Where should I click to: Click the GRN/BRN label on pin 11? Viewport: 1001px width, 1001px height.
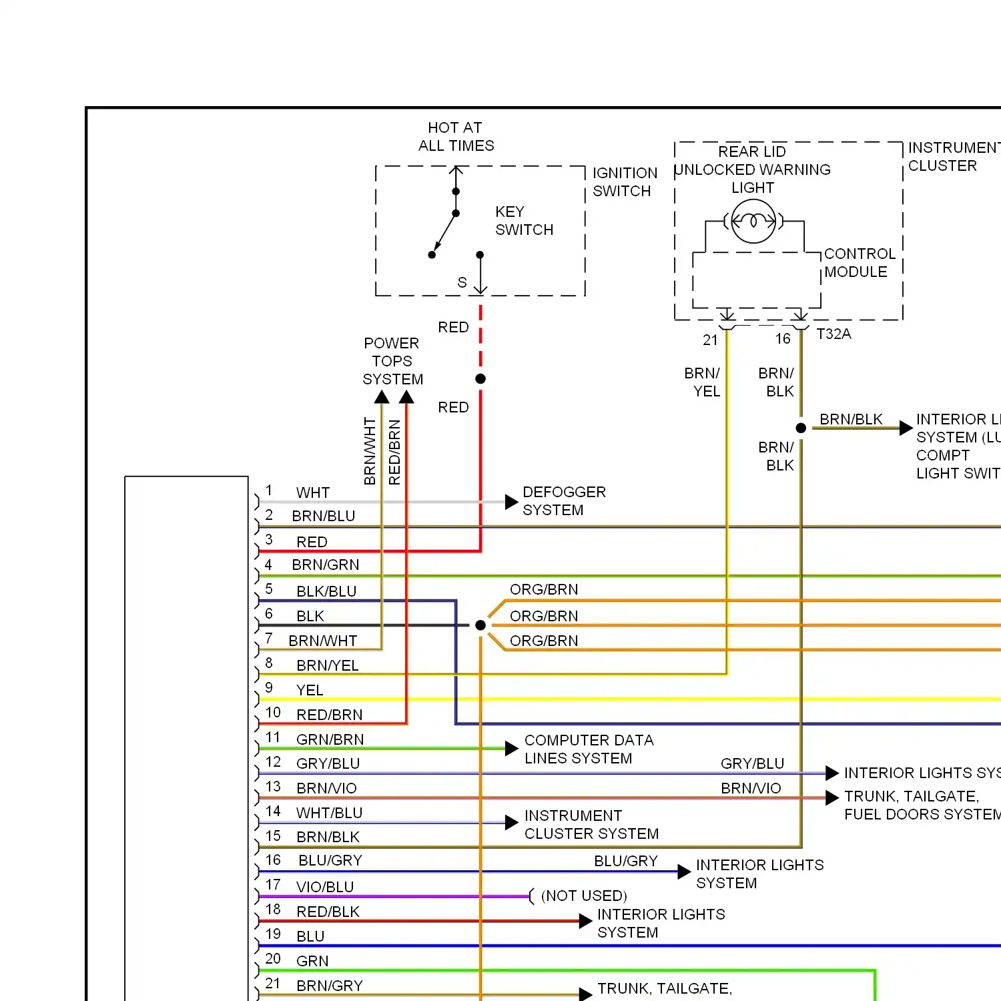coord(330,739)
